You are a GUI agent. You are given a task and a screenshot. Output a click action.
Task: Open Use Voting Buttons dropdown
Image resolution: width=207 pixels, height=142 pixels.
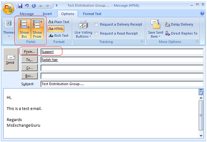click(x=83, y=29)
